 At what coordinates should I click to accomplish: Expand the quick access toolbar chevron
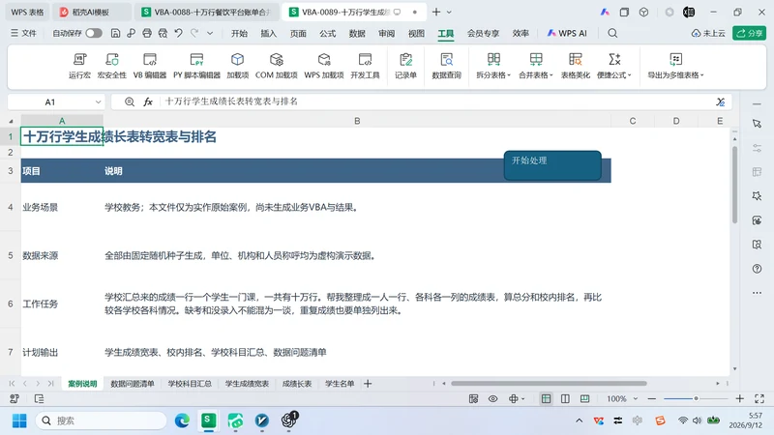click(210, 33)
